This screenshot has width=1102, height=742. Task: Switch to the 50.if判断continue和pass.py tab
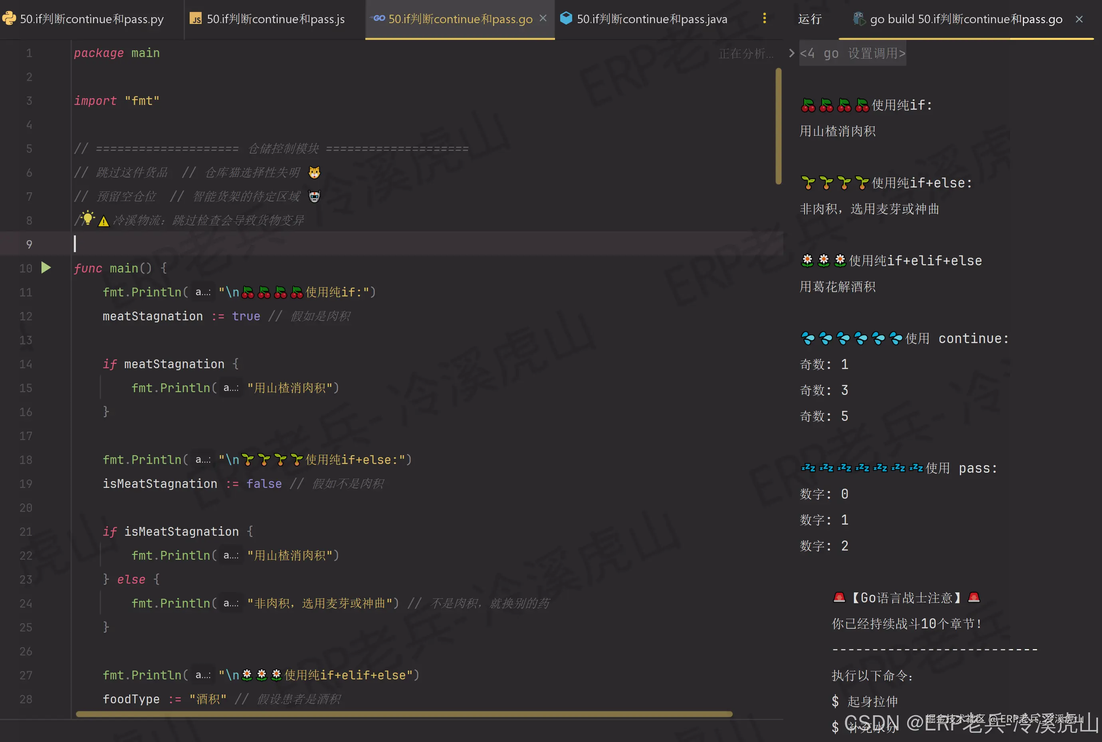click(92, 19)
